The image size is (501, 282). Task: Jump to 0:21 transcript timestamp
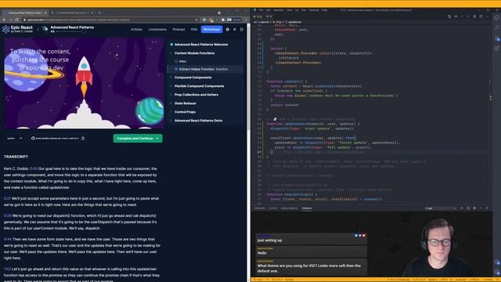(x=7, y=198)
